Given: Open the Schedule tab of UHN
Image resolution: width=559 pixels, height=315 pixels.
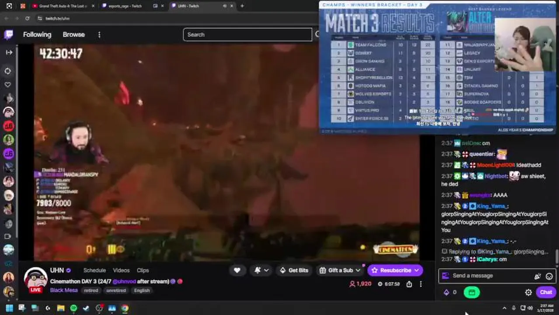Looking at the screenshot, I should pos(94,270).
